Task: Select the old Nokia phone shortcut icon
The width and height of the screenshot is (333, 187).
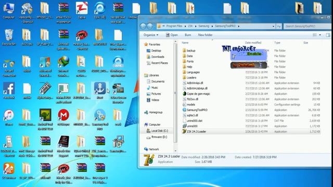Action: (x=9, y=146)
